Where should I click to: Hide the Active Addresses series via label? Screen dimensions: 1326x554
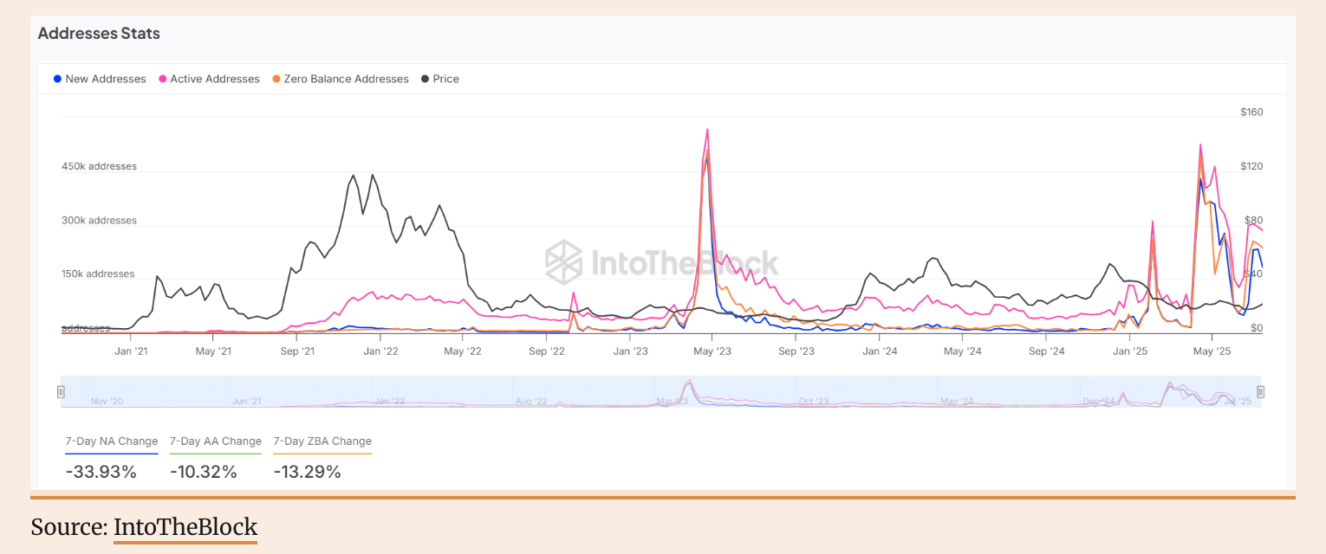point(214,79)
